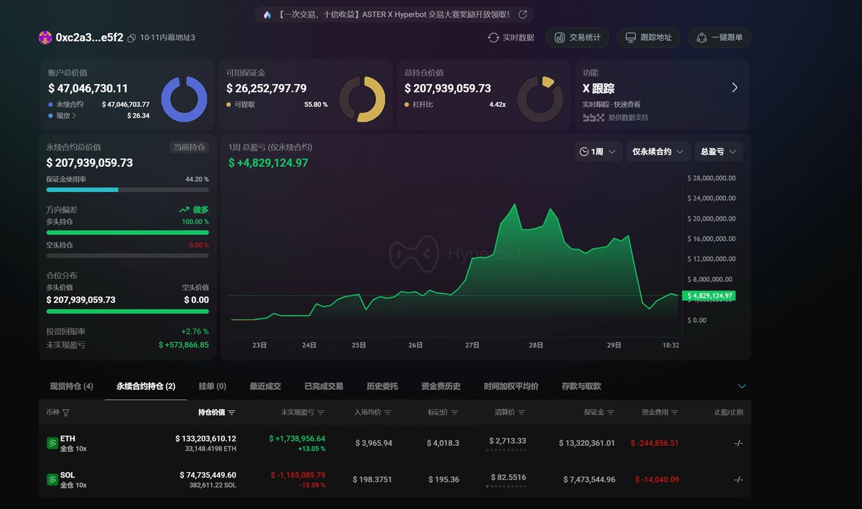Image resolution: width=862 pixels, height=509 pixels.
Task: Click the 投资回报率 +2.76 % value
Action: tap(195, 331)
